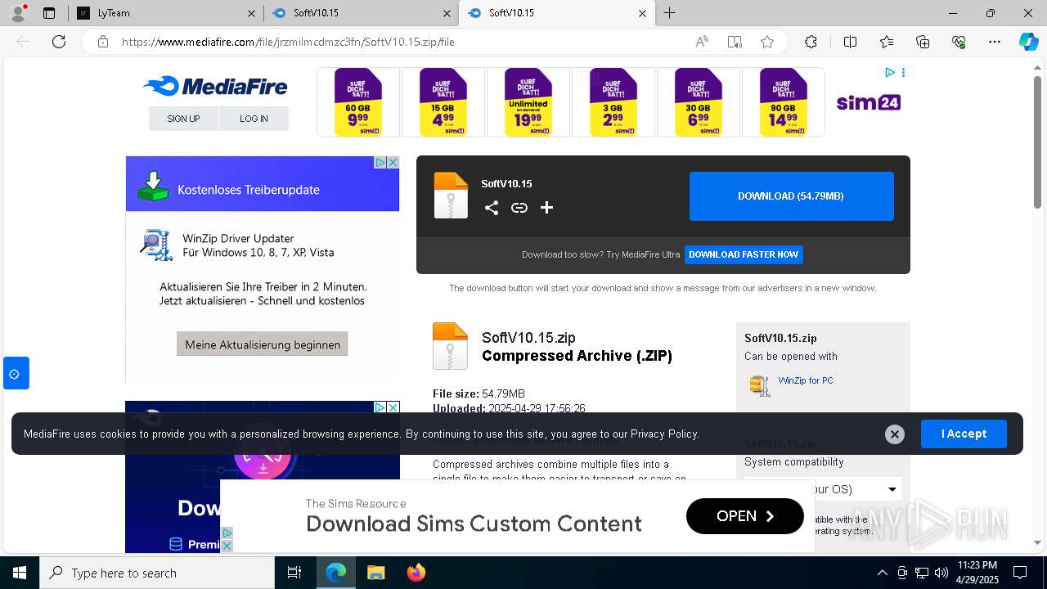The height and width of the screenshot is (589, 1047).
Task: Open Windows Start menu
Action: coord(20,573)
